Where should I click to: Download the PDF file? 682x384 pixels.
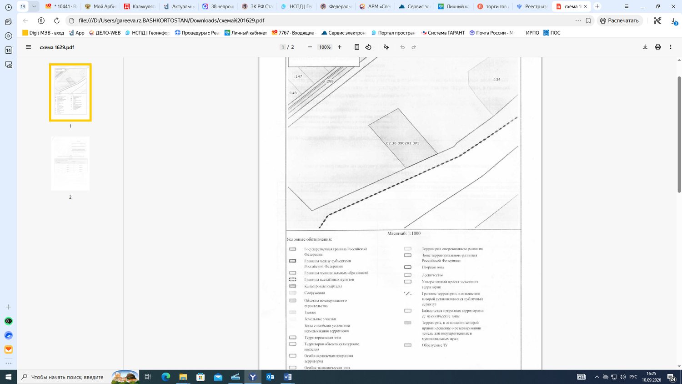click(x=645, y=47)
